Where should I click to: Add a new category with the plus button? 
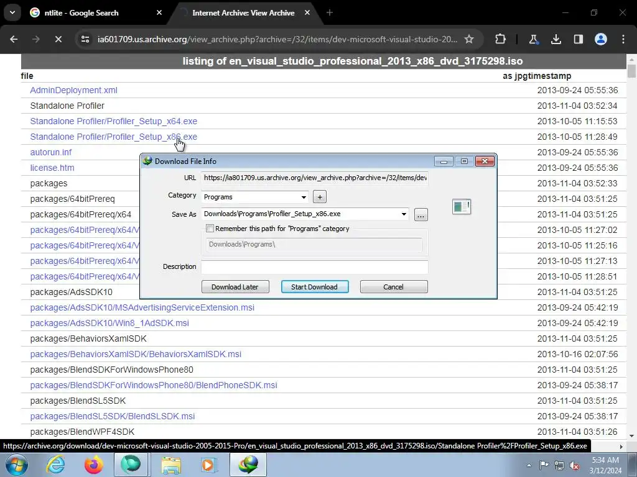[x=320, y=197]
